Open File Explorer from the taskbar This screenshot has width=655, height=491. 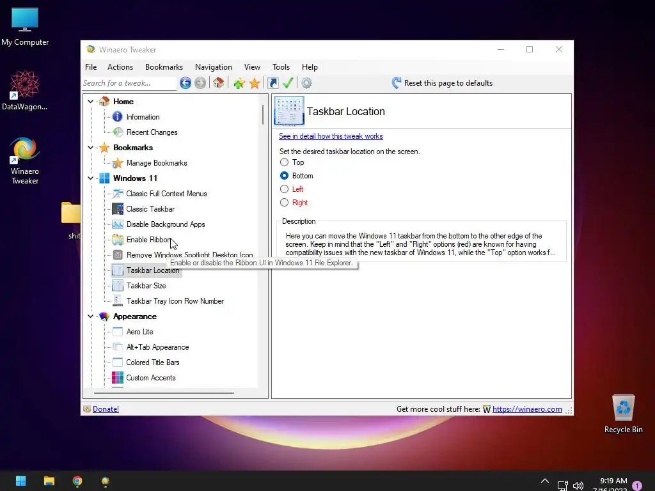click(x=49, y=481)
